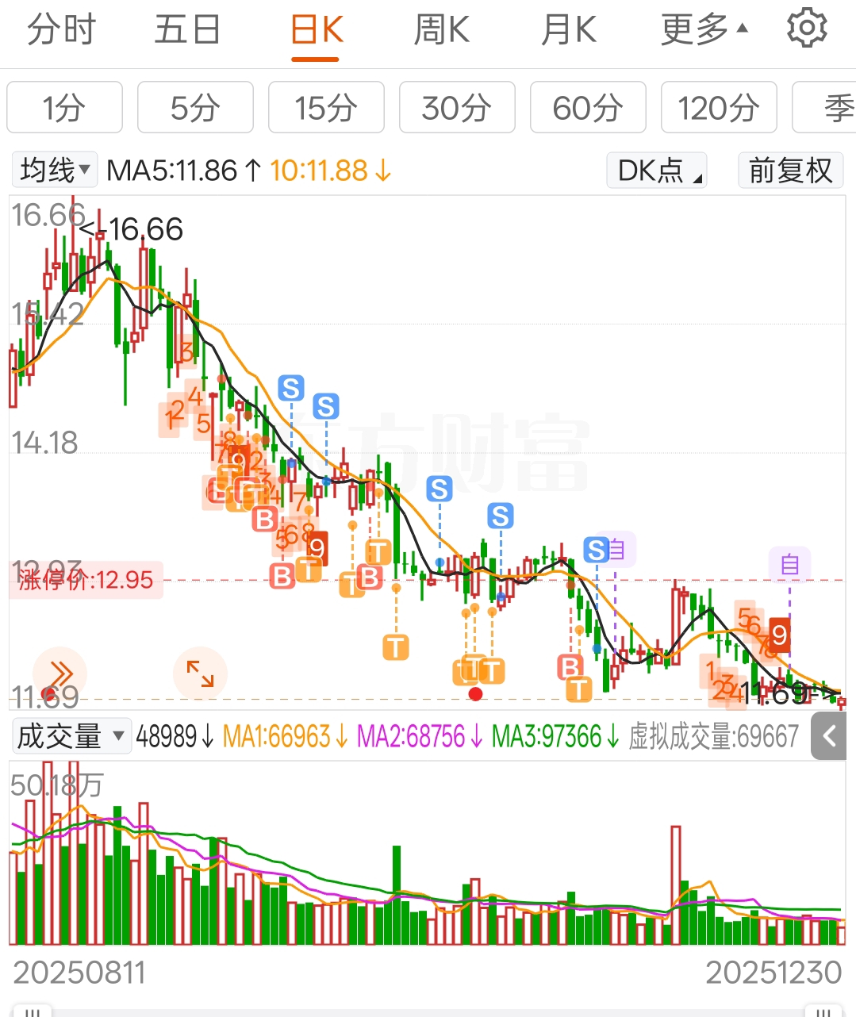Tap the 50.18万 volume axis label
Image resolution: width=856 pixels, height=1017 pixels.
57,785
